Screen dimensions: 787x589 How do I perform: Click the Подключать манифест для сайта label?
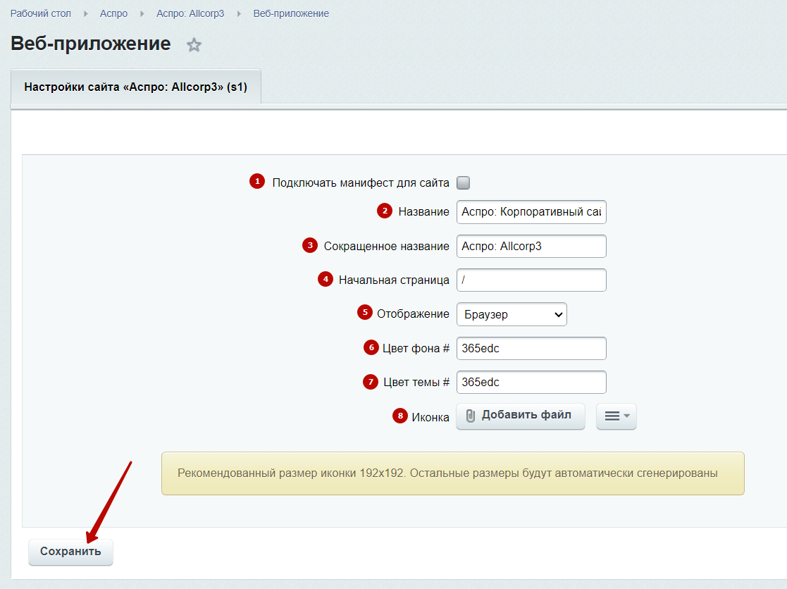pos(360,182)
